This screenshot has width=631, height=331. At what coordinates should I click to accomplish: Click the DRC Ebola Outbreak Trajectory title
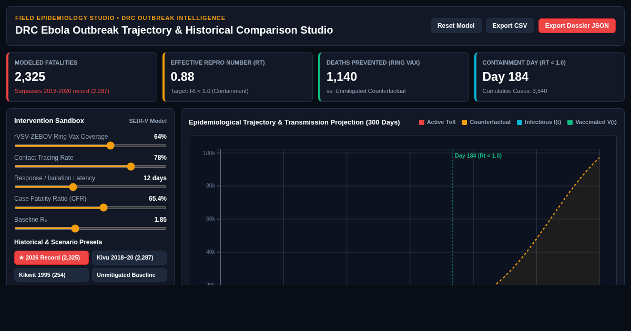174,30
